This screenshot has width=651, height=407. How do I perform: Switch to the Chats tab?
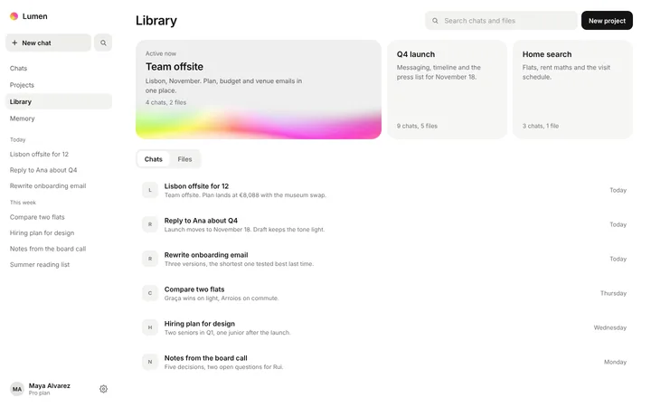153,159
